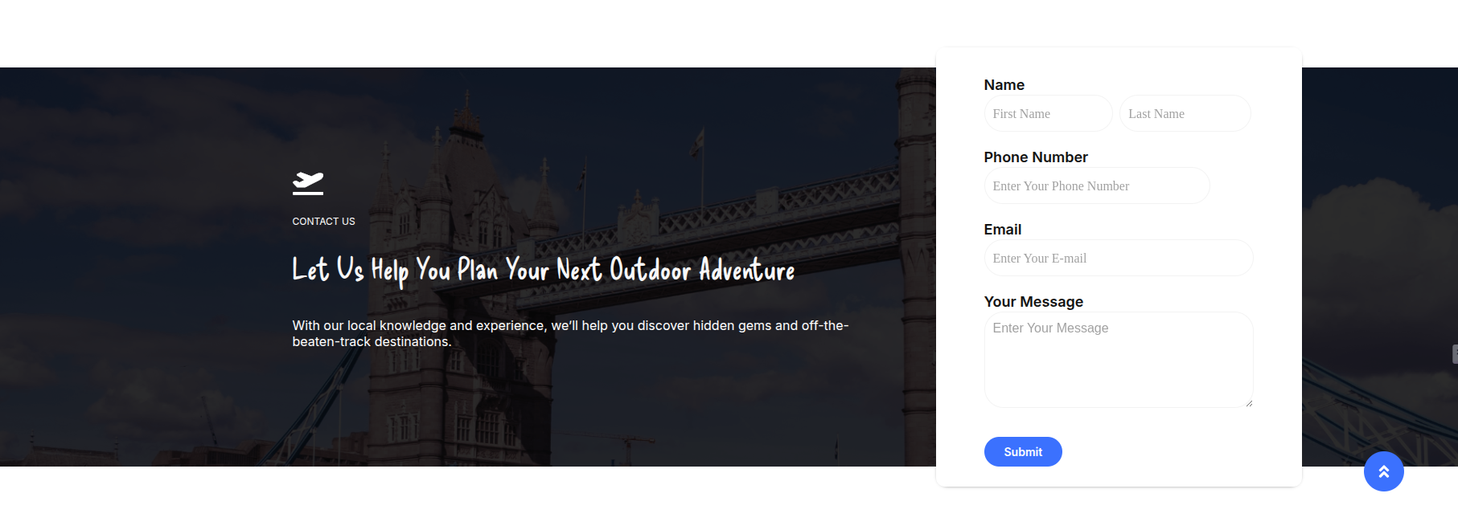This screenshot has height=530, width=1458.
Task: Click the local knowledge description paragraph
Action: (x=570, y=333)
